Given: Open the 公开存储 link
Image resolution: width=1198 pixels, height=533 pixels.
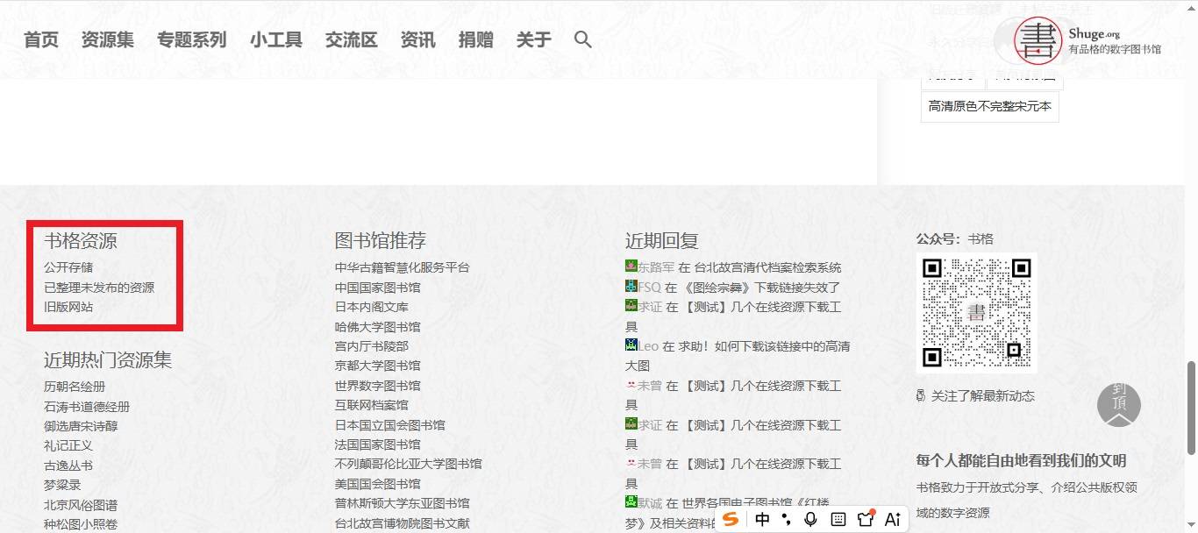Looking at the screenshot, I should pos(68,267).
